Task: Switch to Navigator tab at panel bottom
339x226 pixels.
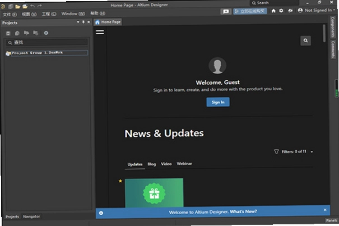Action: point(31,216)
